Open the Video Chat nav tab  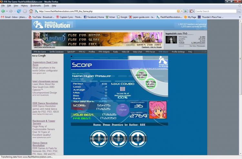point(137,52)
